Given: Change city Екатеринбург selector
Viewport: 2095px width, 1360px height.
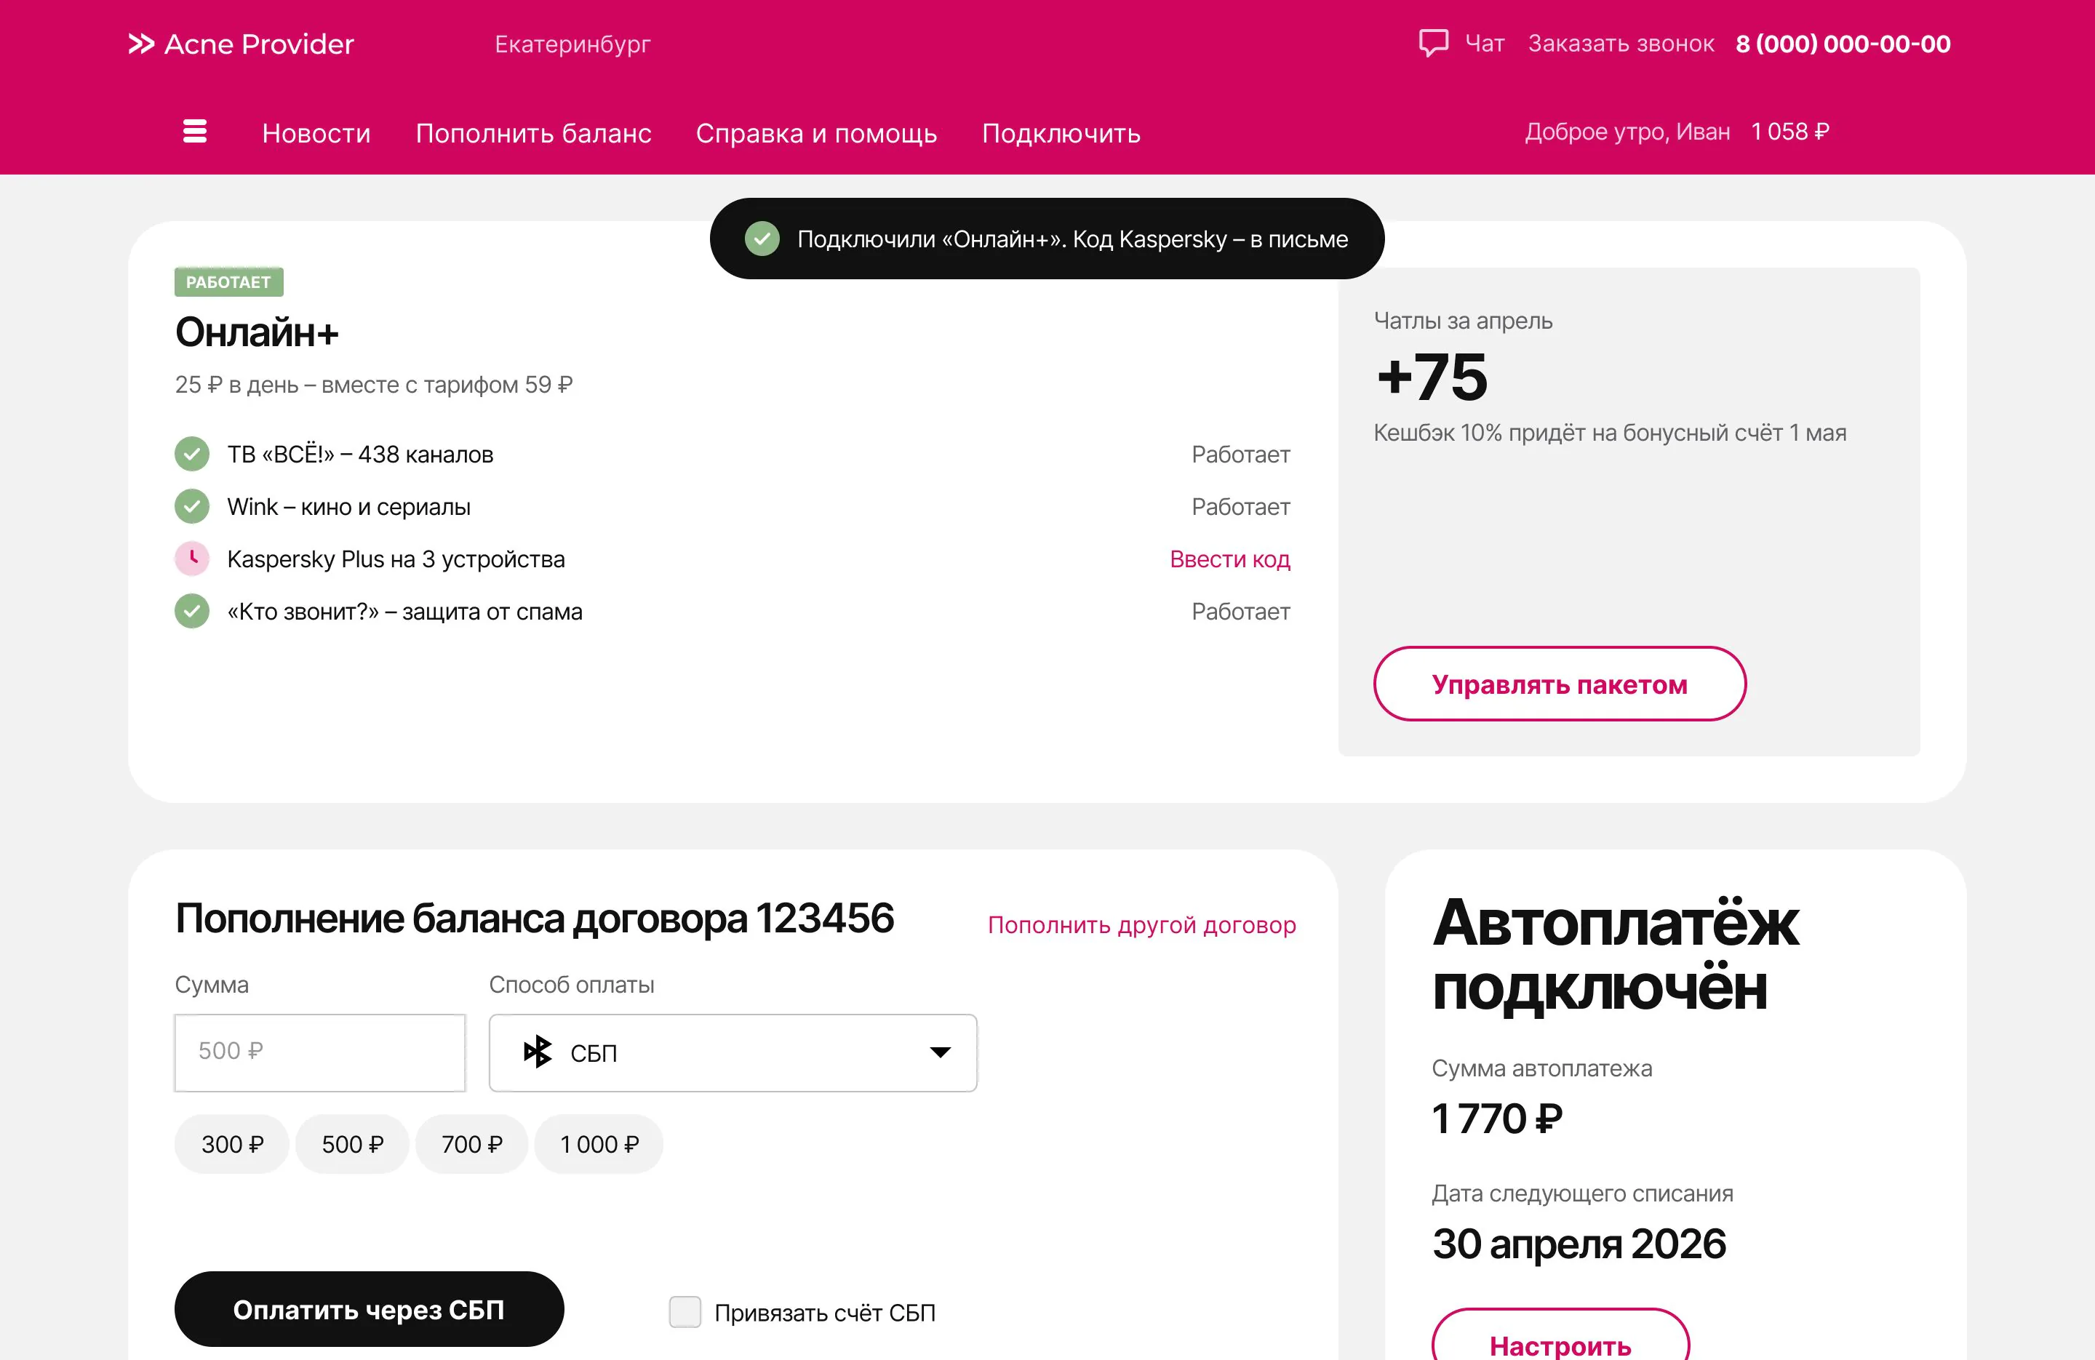Looking at the screenshot, I should click(x=572, y=44).
